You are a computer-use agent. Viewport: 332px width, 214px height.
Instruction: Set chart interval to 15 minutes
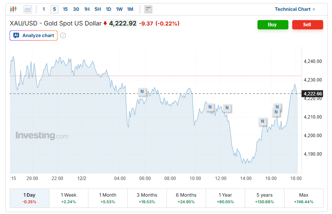pos(65,9)
